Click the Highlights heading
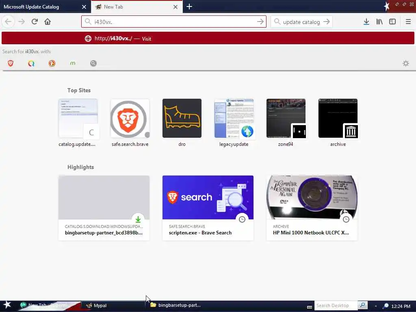416x312 pixels. (x=81, y=167)
